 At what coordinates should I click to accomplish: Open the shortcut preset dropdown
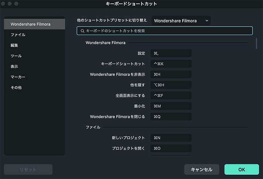point(181,21)
